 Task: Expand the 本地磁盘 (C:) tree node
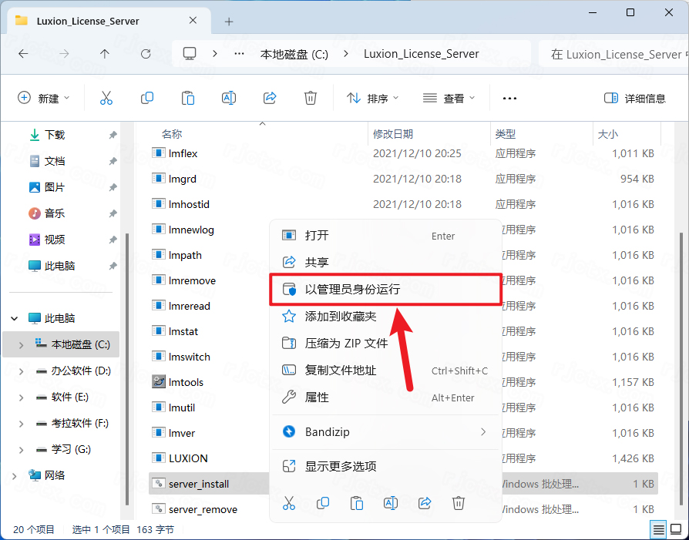tap(21, 345)
